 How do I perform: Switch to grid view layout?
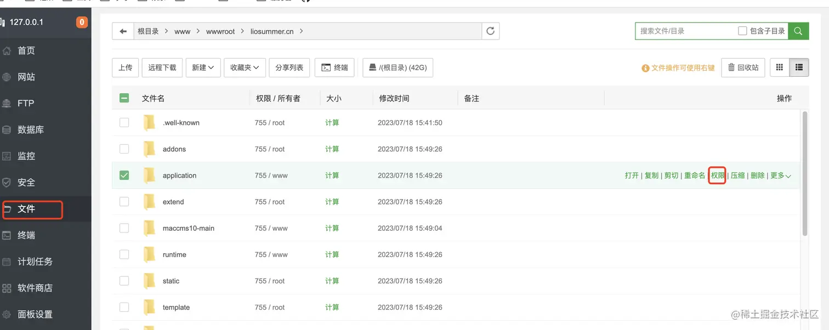pos(780,67)
